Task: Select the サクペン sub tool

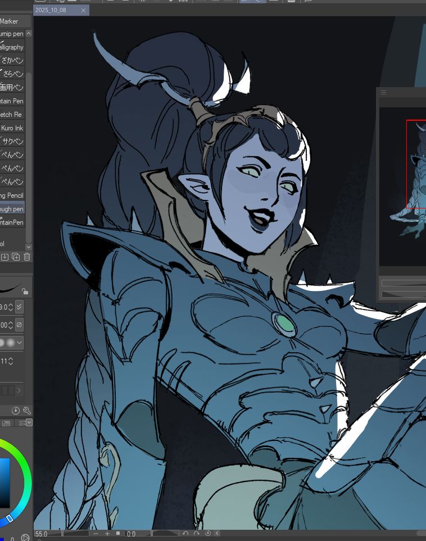Action: tap(12, 141)
